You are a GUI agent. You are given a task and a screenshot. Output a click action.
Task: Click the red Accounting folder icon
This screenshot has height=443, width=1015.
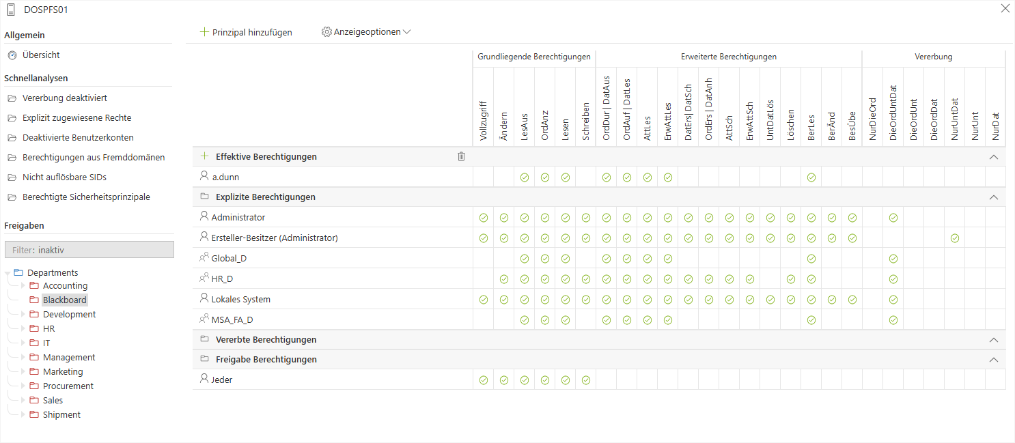point(34,285)
